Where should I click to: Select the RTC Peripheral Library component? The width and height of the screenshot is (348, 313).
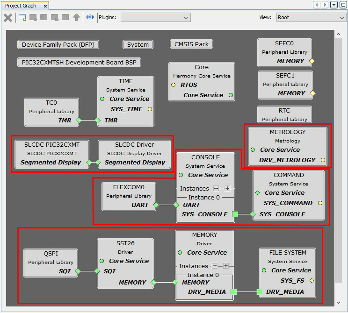tap(284, 114)
